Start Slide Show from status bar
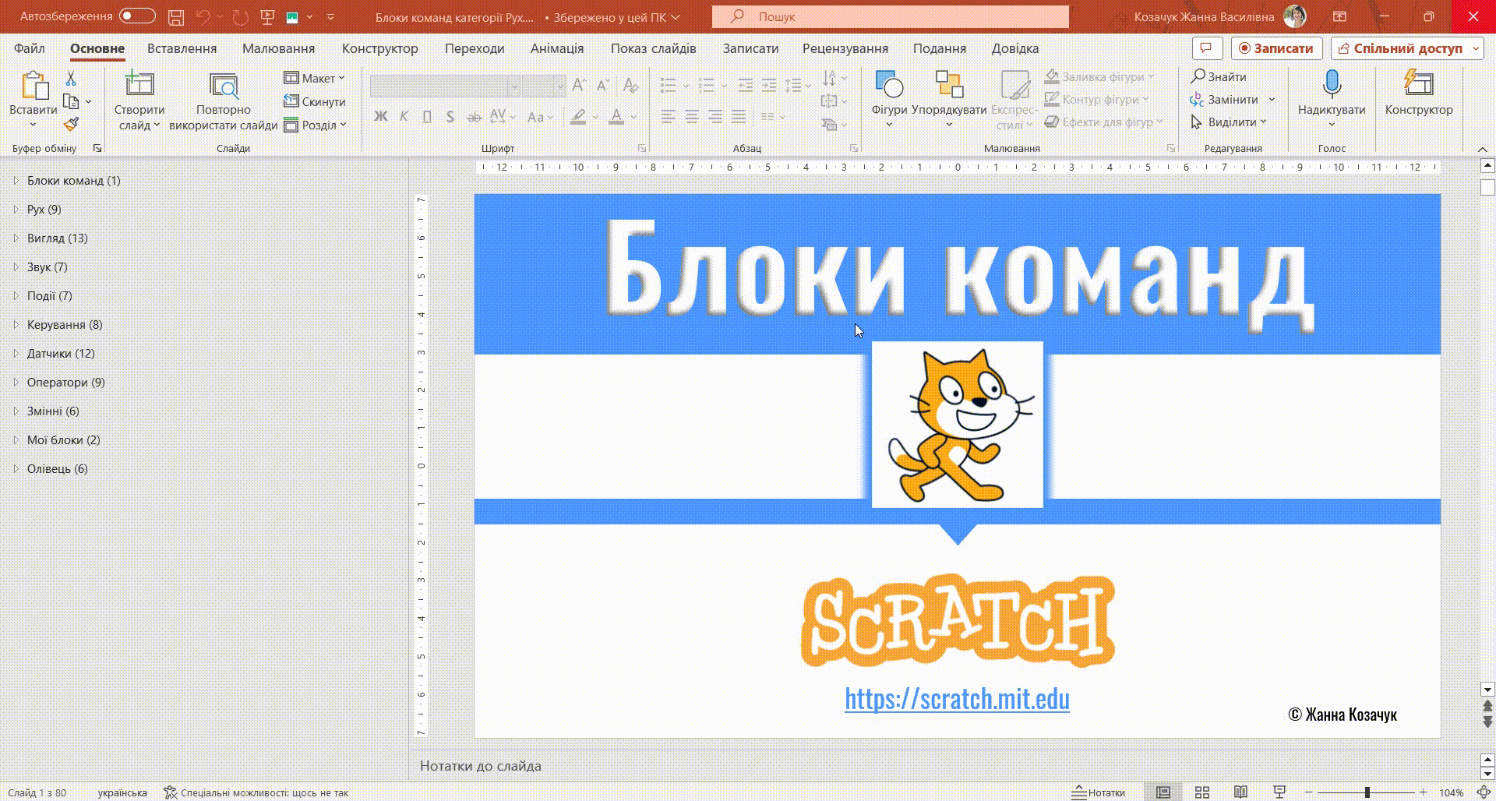Image resolution: width=1496 pixels, height=801 pixels. [x=1279, y=792]
